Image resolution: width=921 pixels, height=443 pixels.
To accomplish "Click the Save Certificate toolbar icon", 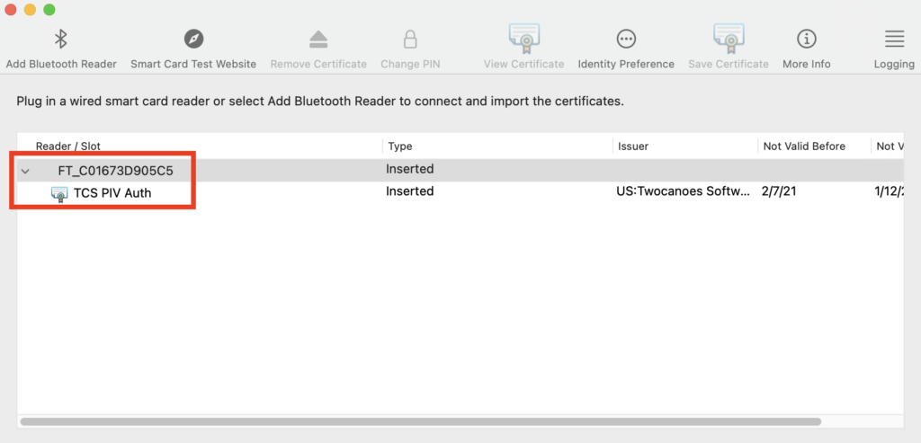I will tap(729, 39).
